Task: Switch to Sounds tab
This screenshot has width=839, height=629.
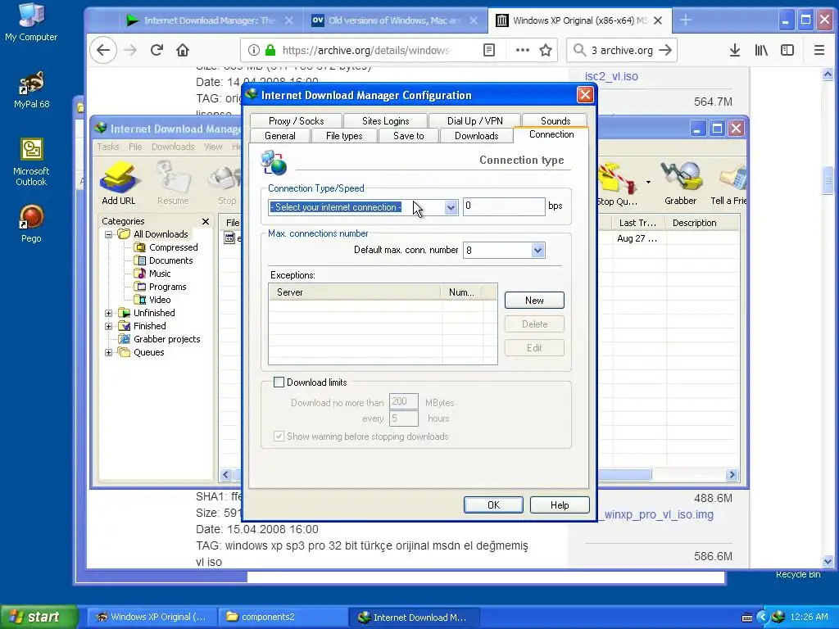Action: coord(555,121)
